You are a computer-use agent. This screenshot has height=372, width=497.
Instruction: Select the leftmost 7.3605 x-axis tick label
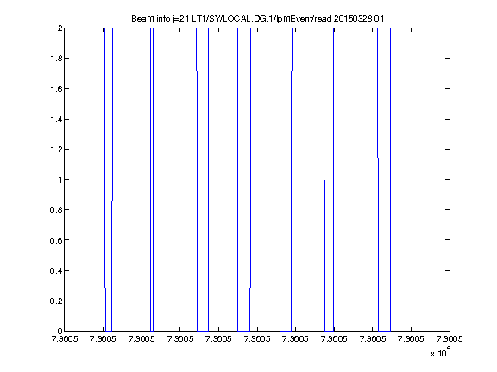(x=65, y=338)
